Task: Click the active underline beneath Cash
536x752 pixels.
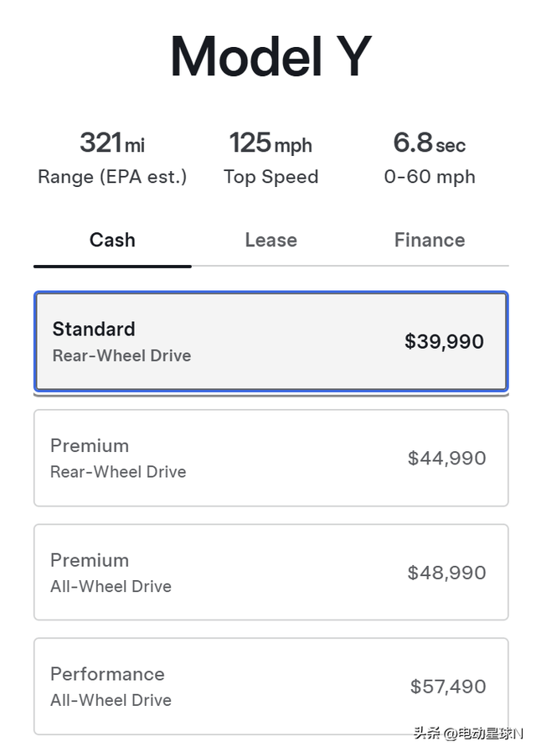Action: click(112, 266)
